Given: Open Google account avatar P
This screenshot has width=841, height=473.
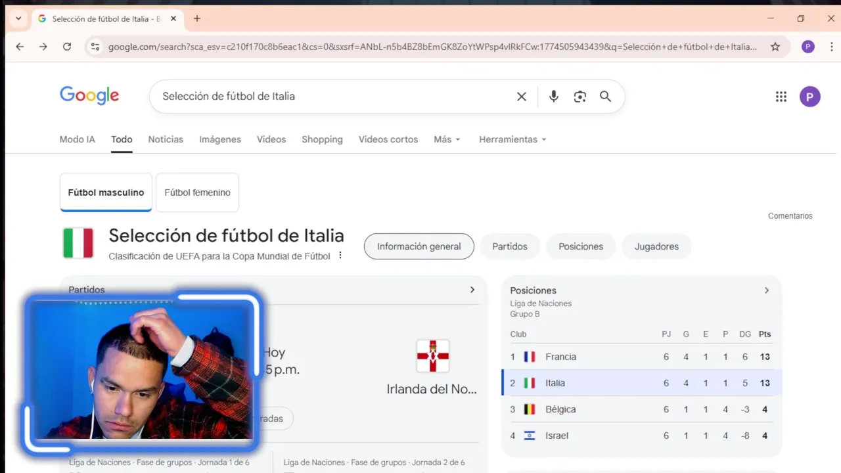Looking at the screenshot, I should coord(810,97).
